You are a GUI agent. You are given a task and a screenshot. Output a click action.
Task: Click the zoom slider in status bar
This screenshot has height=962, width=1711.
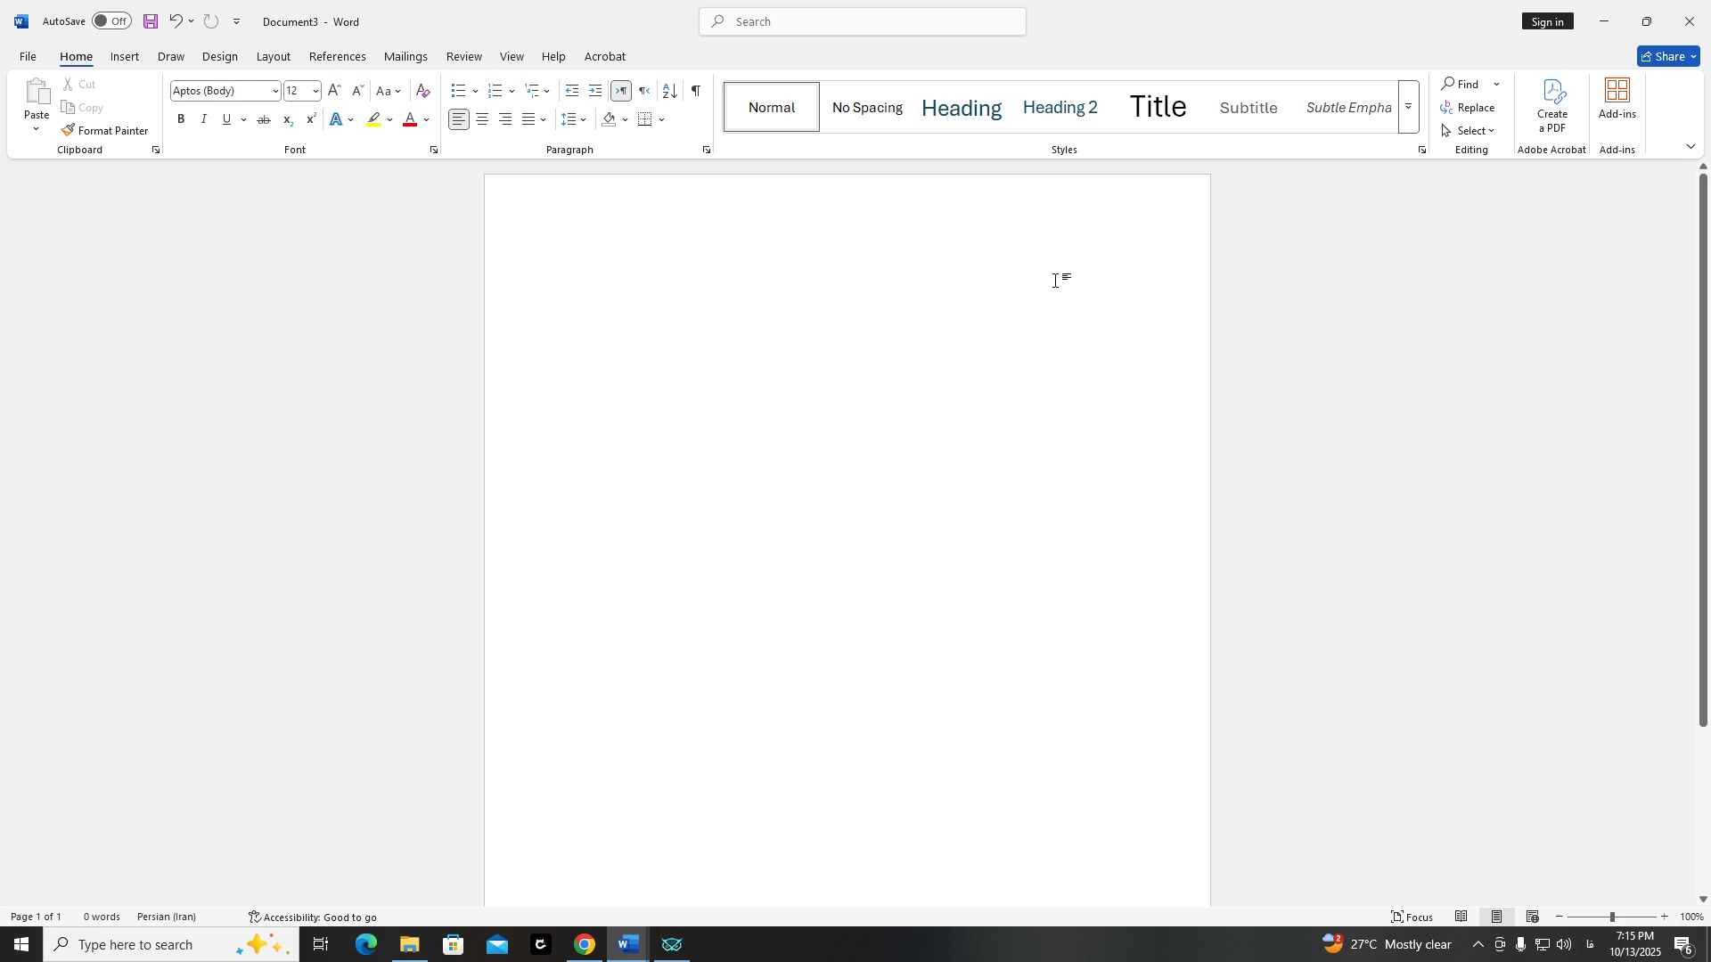tap(1612, 917)
